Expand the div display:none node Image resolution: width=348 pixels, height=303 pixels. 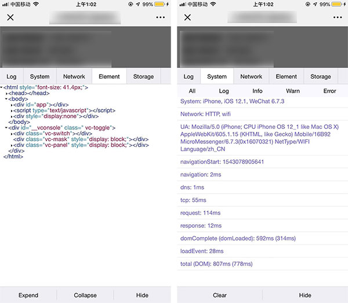tap(12, 116)
